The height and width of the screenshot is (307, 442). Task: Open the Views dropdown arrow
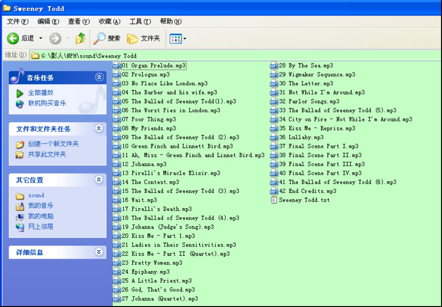tap(185, 39)
